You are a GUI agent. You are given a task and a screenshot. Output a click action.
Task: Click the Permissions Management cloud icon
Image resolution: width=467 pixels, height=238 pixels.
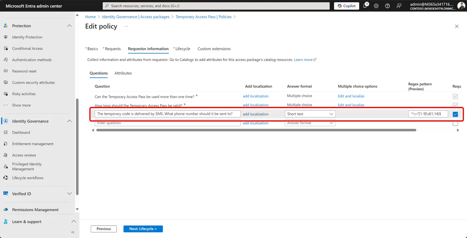[6, 210]
